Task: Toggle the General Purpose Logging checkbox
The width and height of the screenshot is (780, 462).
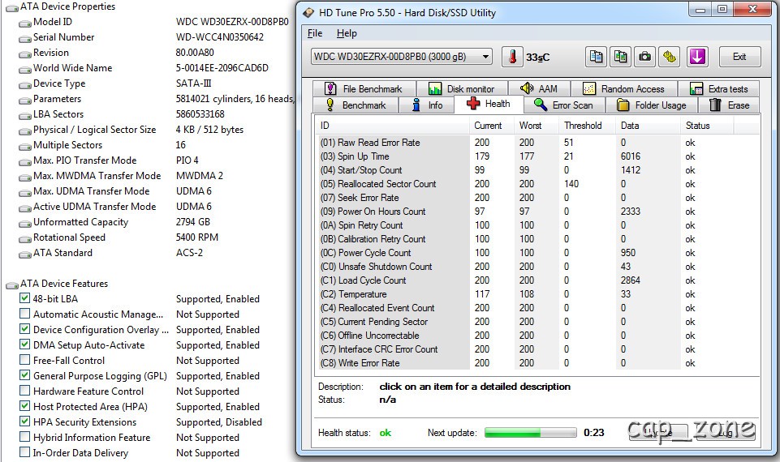Action: pos(24,375)
